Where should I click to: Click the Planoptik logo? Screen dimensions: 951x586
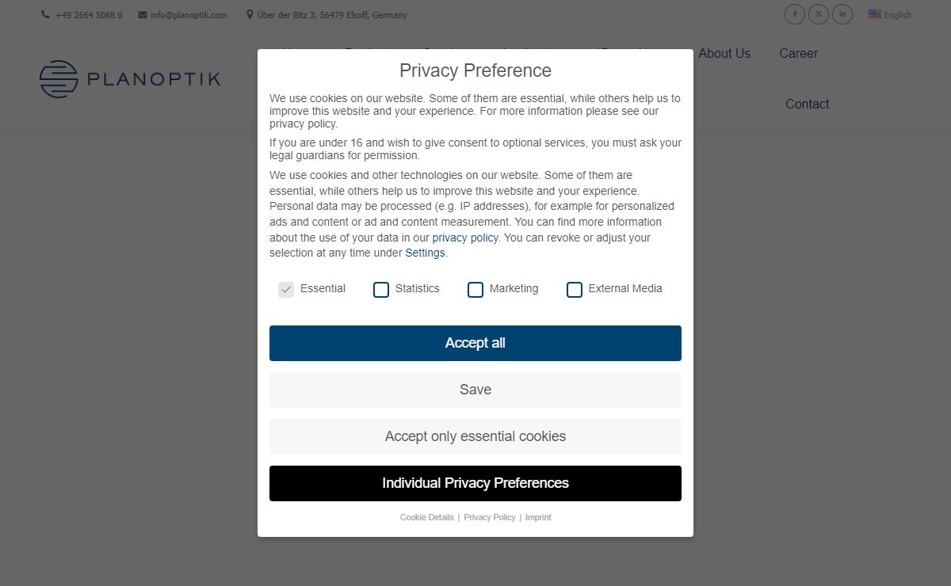point(130,79)
